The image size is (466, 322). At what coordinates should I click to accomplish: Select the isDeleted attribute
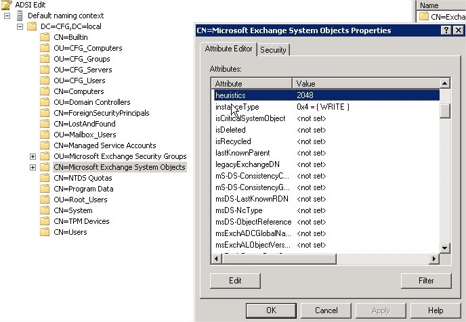point(326,130)
